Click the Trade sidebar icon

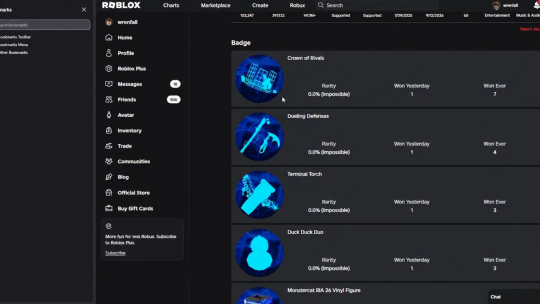[x=109, y=145]
